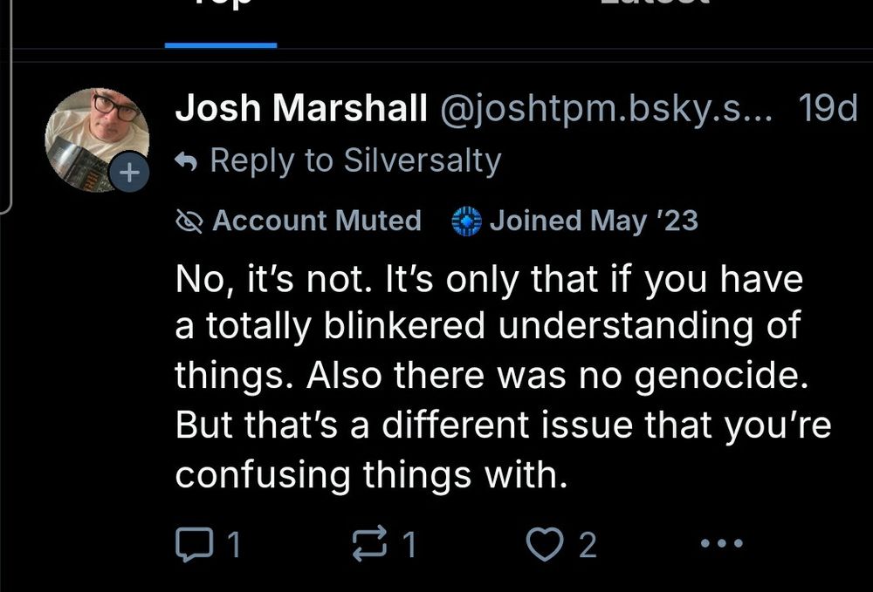This screenshot has width=873, height=592.
Task: Click the reply arrow beside Reply to Silversalty
Action: (185, 161)
